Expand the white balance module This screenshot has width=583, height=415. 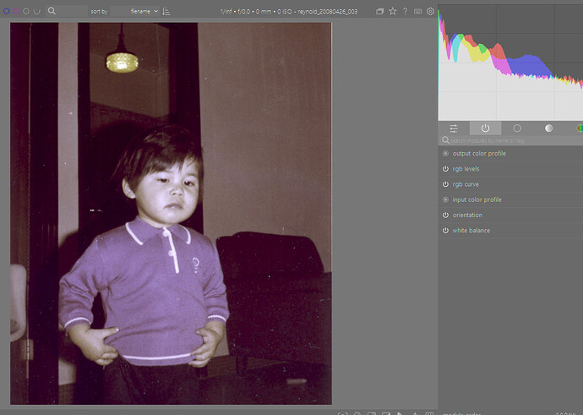pyautogui.click(x=471, y=231)
